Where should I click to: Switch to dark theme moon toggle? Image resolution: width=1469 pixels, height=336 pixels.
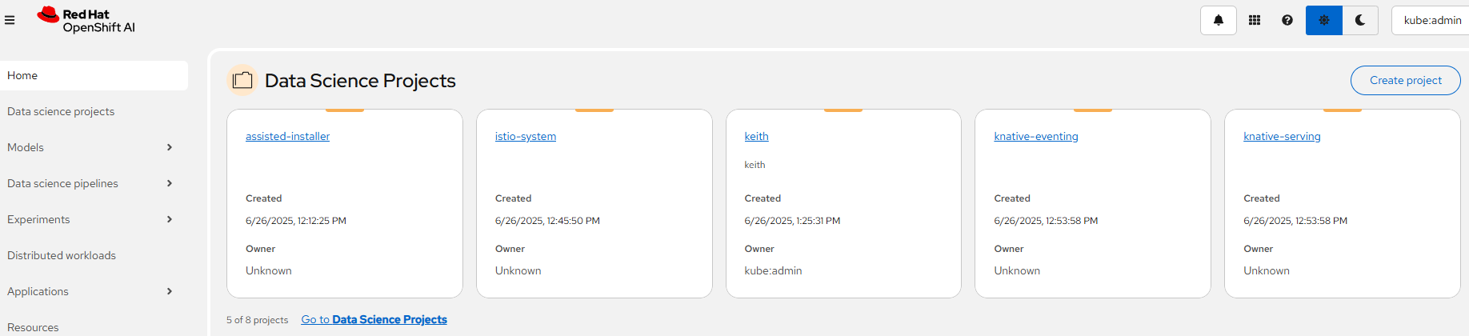(1359, 20)
